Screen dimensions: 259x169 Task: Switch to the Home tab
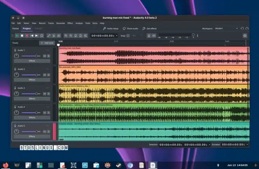coord(15,29)
